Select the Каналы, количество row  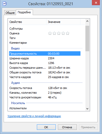pyautogui.click(x=45, y=93)
